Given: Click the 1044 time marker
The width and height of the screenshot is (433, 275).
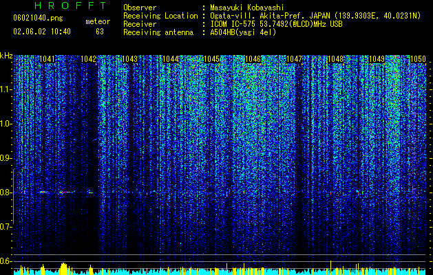Looking at the screenshot, I should coord(171,59).
